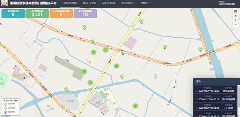The width and height of the screenshot is (240, 117).
Task: Click the home reset-view map icon
Action: click(235, 16)
